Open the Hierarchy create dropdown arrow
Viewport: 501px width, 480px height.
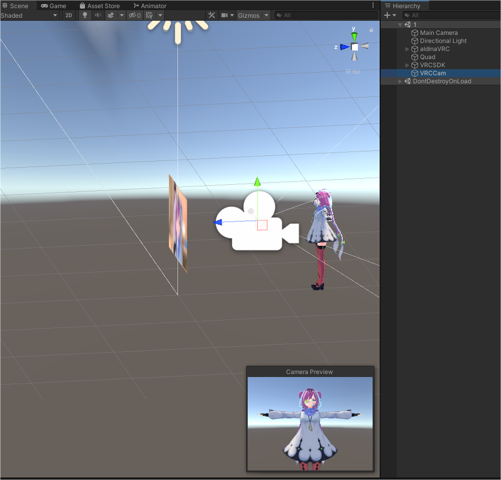click(x=394, y=15)
